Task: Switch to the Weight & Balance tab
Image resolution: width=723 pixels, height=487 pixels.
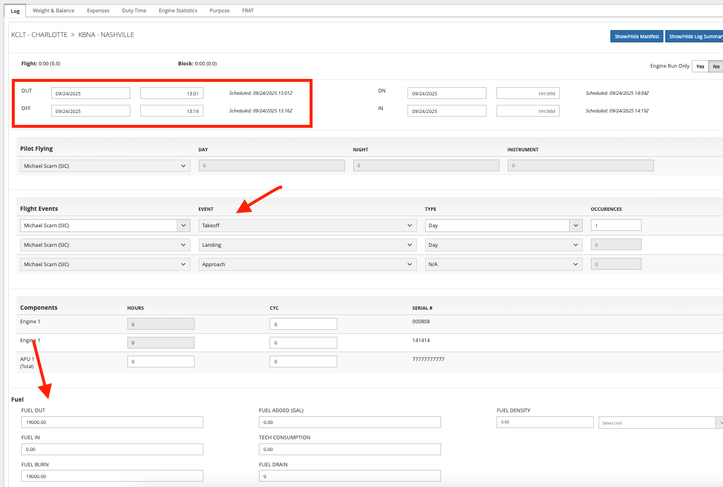Action: tap(53, 11)
